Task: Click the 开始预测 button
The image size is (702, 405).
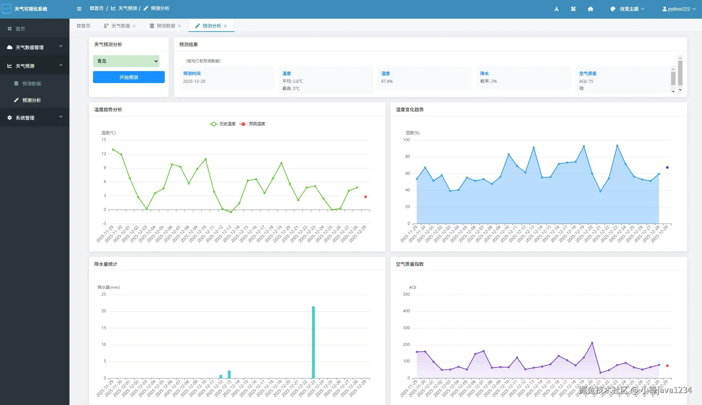Action: click(x=129, y=77)
